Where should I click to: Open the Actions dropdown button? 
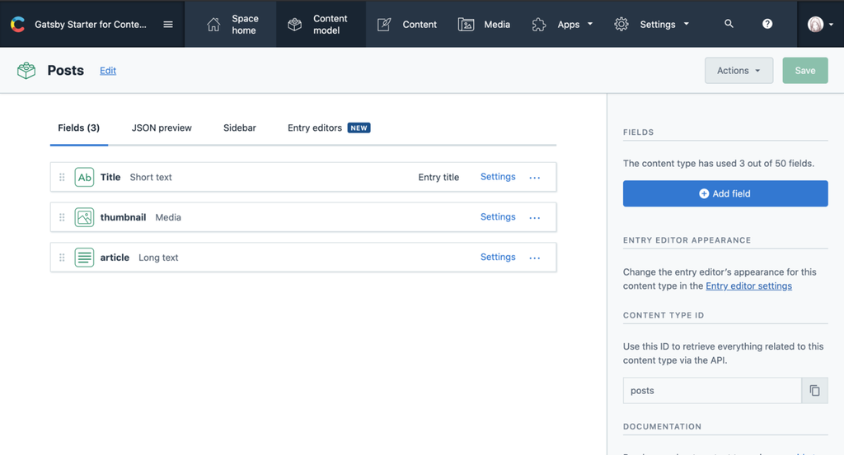(x=738, y=71)
